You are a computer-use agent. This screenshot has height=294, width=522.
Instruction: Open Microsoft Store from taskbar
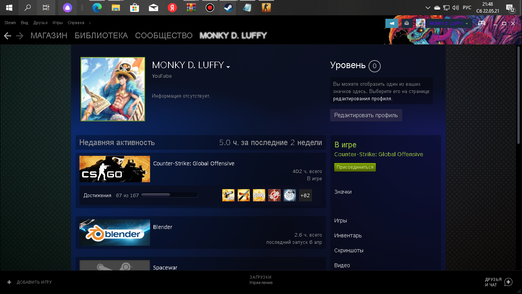click(134, 8)
